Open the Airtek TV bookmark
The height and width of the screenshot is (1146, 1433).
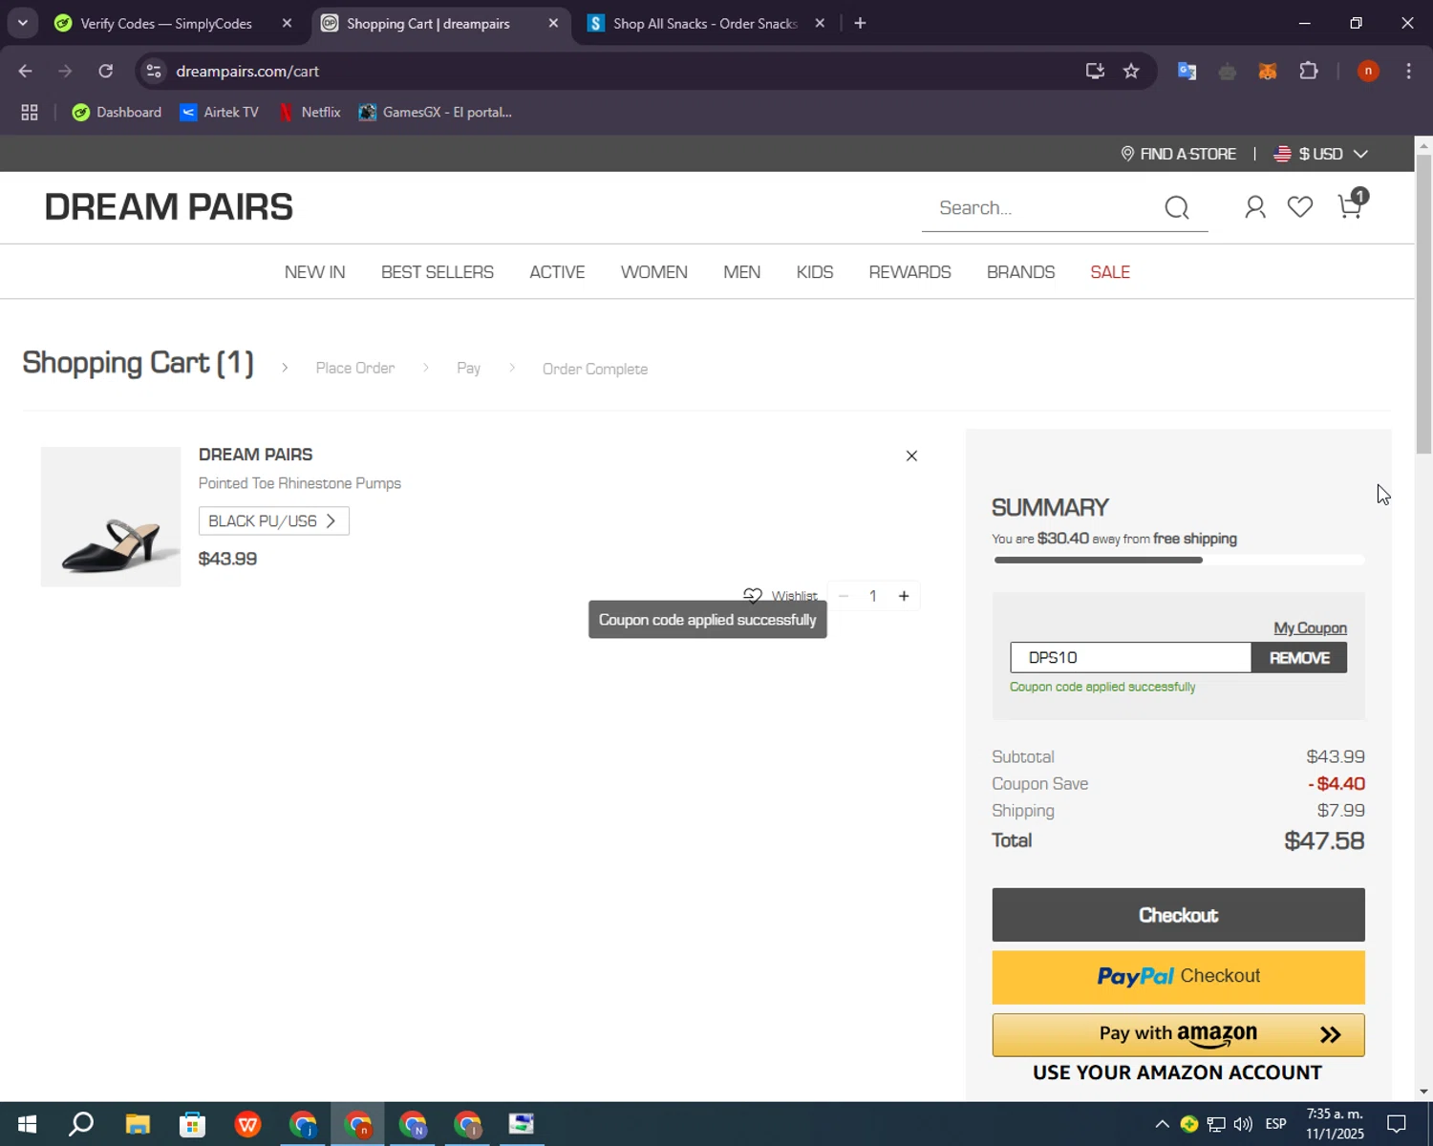220,113
